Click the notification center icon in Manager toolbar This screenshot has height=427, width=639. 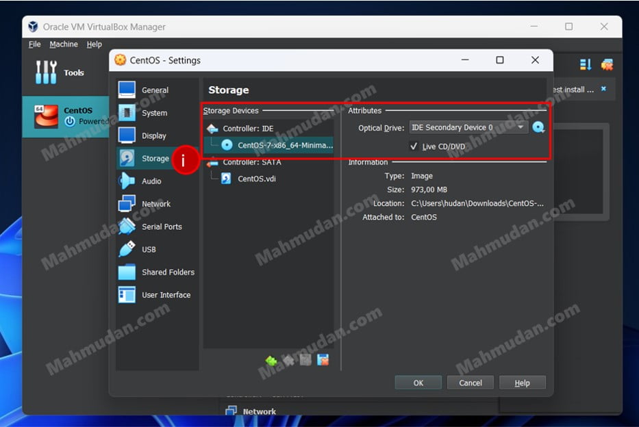pyautogui.click(x=607, y=64)
